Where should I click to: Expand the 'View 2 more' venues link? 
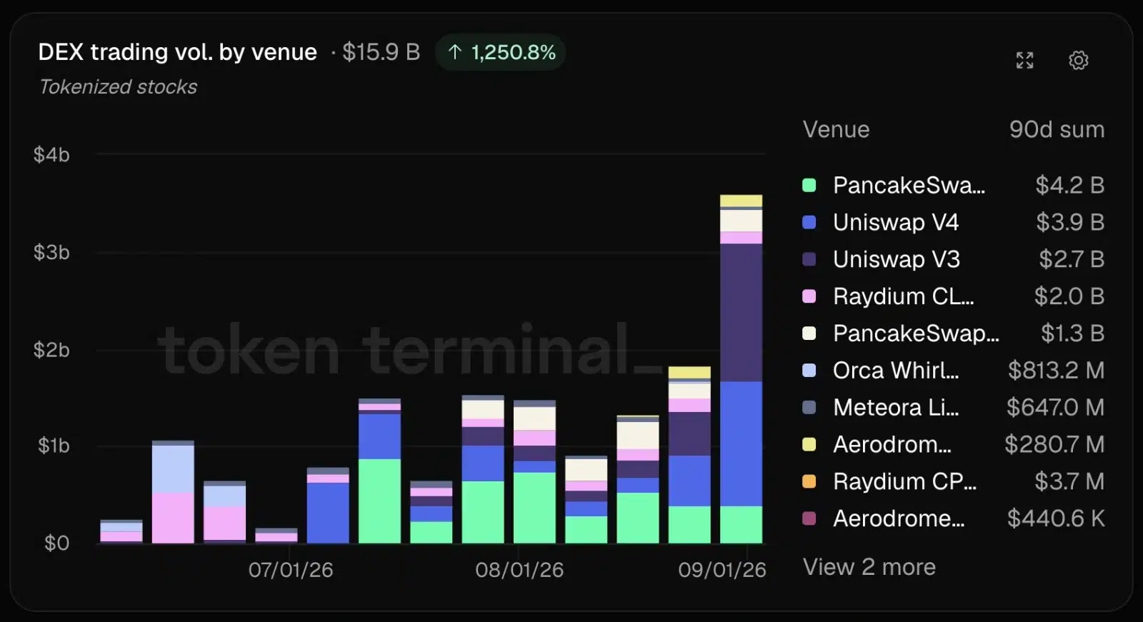(869, 567)
